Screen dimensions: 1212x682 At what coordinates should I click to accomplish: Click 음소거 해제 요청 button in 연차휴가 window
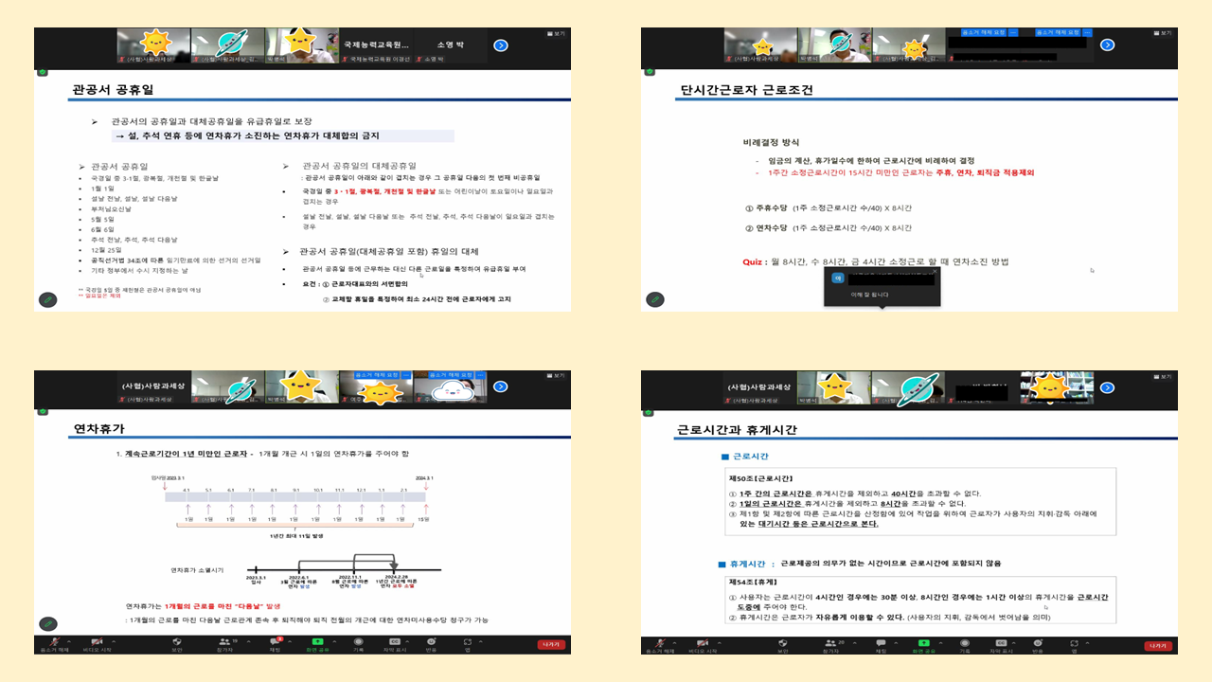pos(377,375)
